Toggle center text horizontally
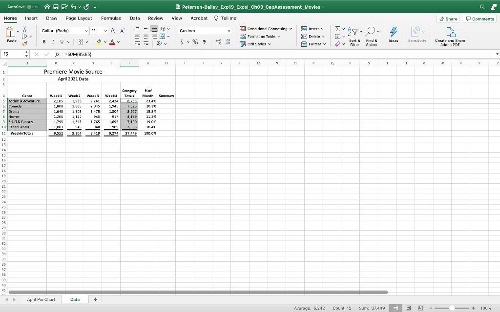The image size is (500, 312). 146,36
